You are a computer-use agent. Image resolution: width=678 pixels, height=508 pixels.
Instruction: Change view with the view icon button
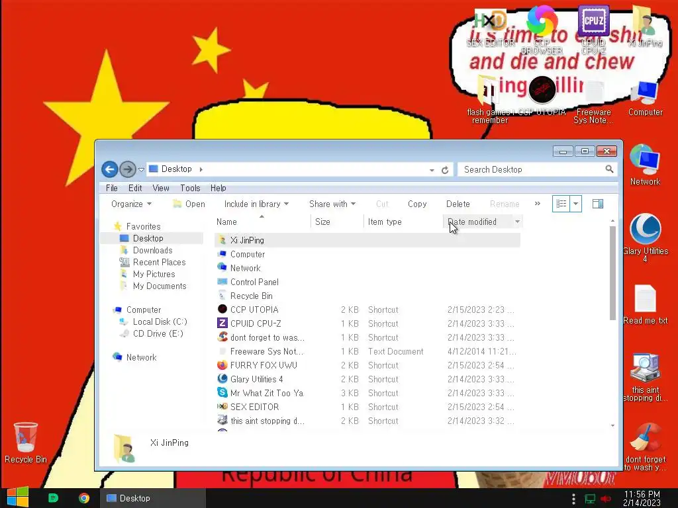(561, 204)
